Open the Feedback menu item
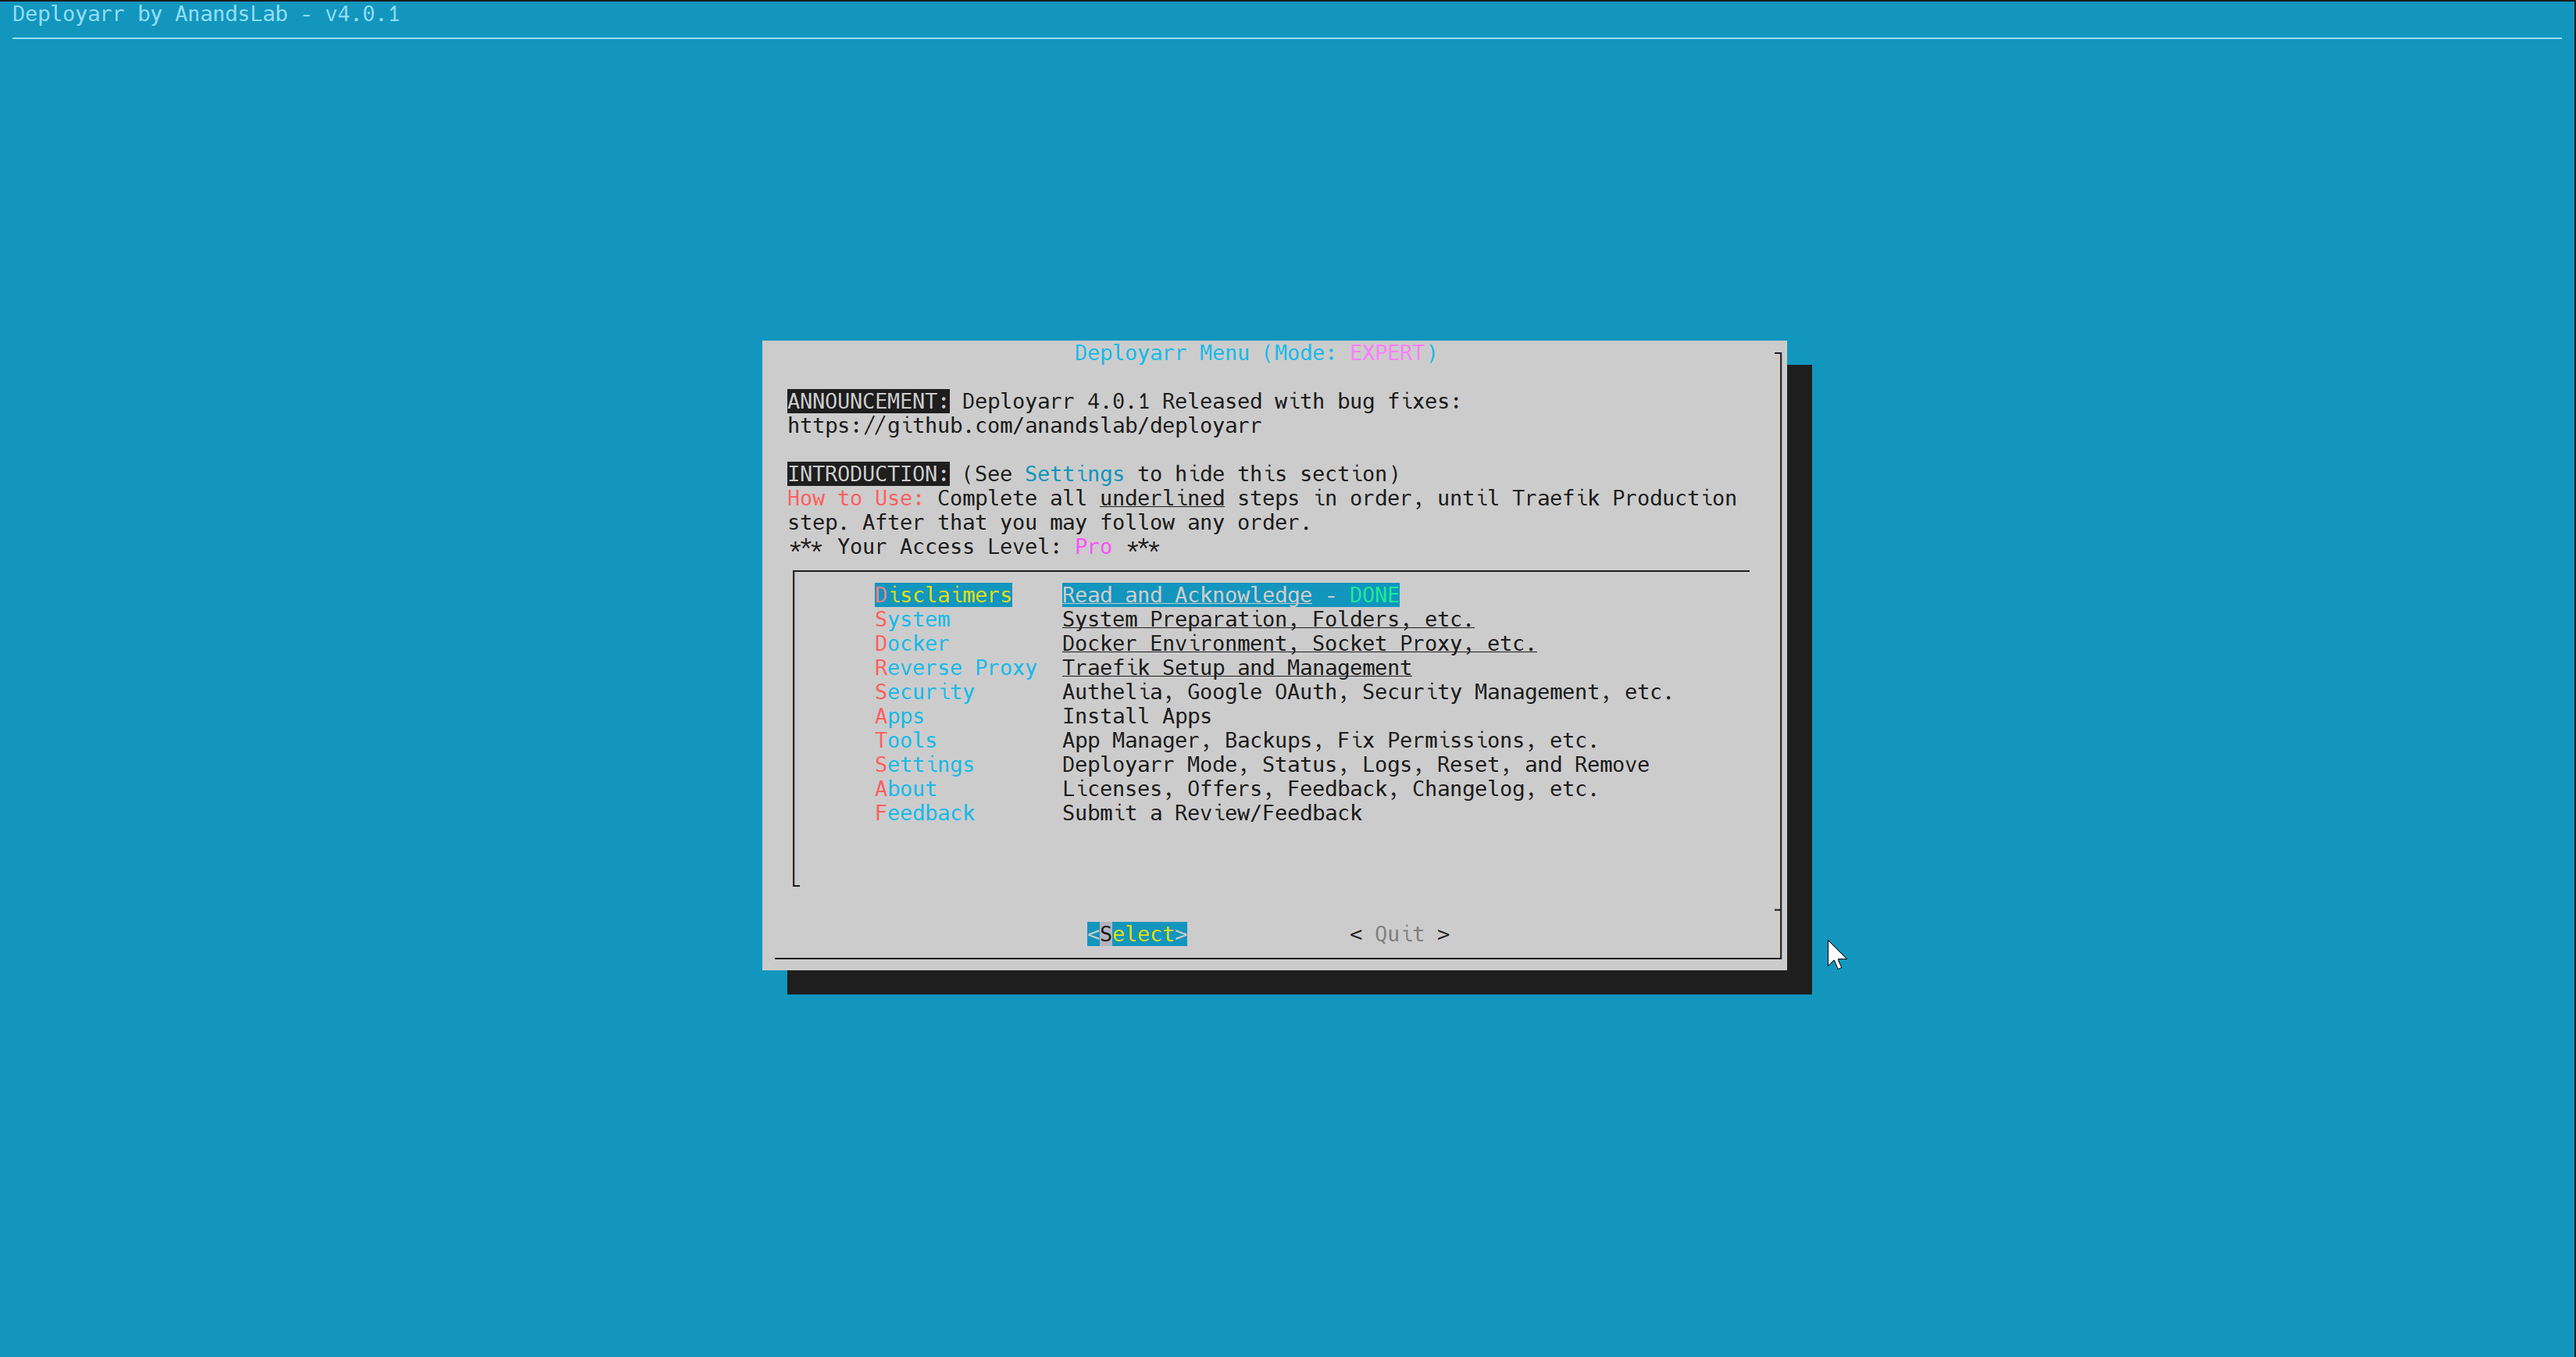The image size is (2576, 1357). point(923,813)
